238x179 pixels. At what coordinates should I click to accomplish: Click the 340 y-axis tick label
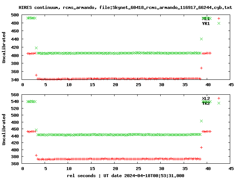pos(15,79)
